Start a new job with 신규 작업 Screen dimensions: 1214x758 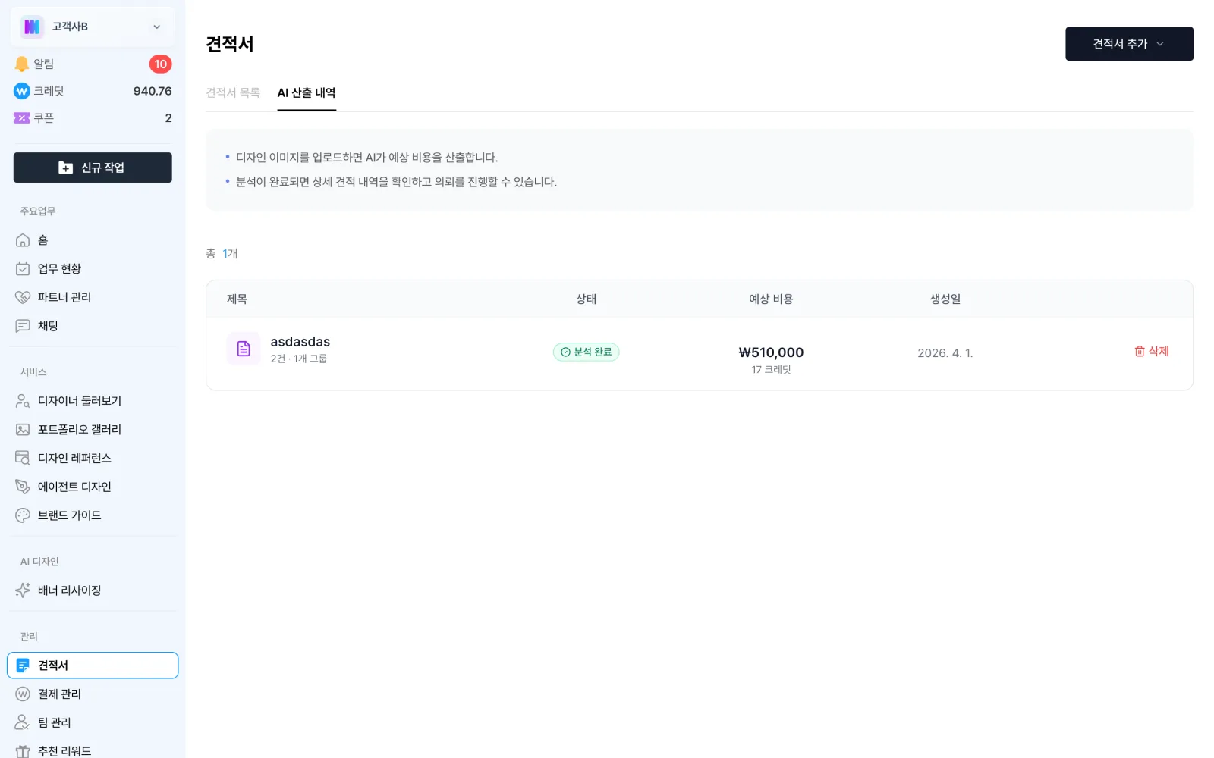(93, 168)
